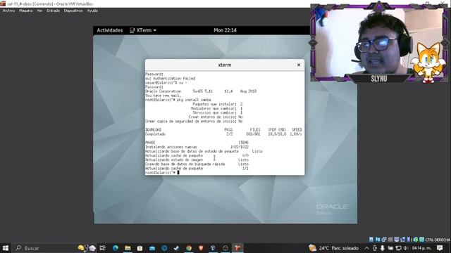The height and width of the screenshot is (253, 451).
Task: Click the VirtualBox keyboard capture icon beside CTRL DERECHA
Action: [421, 239]
